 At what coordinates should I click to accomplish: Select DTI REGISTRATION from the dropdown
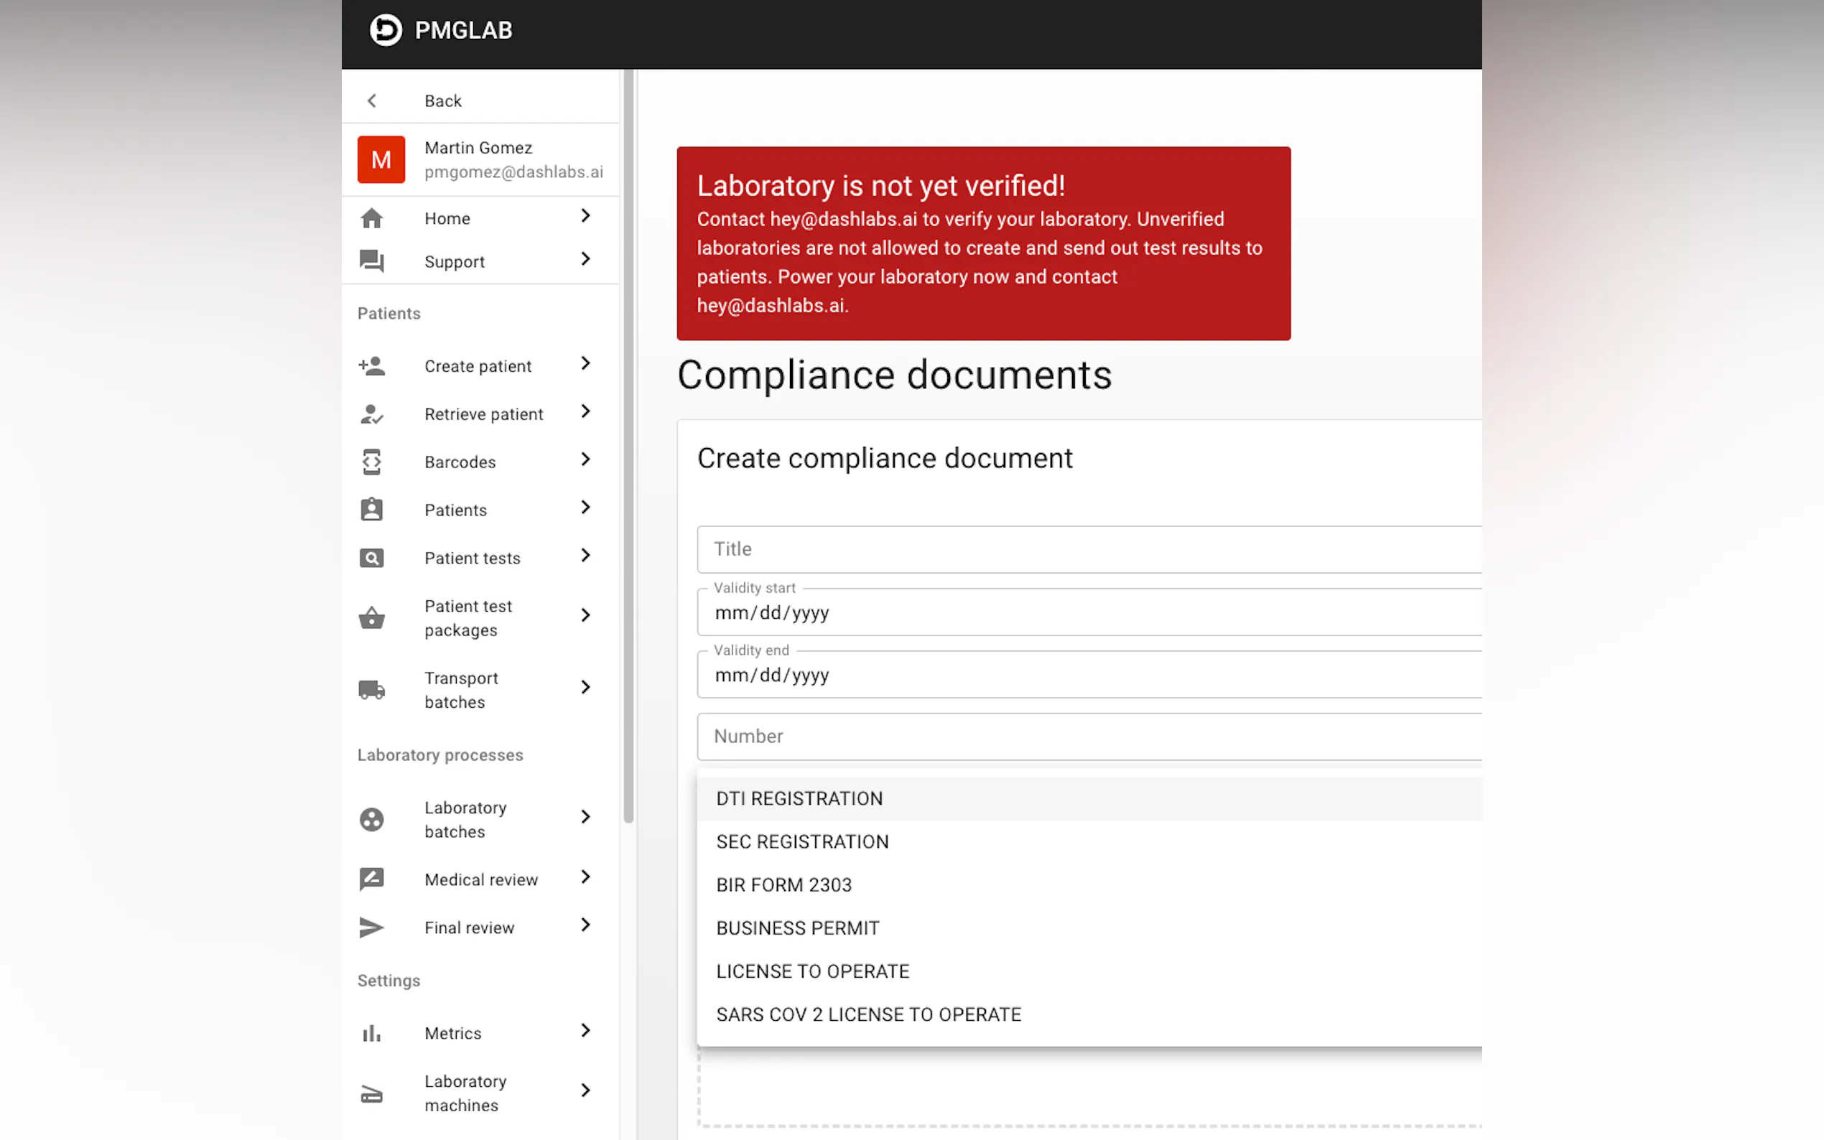pos(799,798)
